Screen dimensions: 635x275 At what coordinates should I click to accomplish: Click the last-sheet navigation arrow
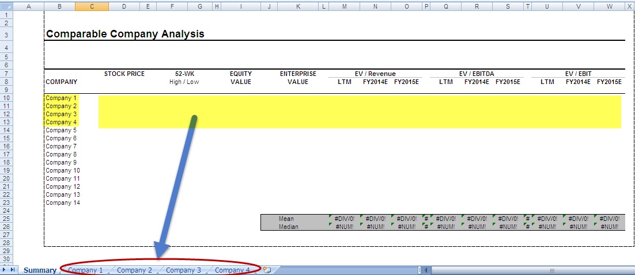pyautogui.click(x=13, y=270)
